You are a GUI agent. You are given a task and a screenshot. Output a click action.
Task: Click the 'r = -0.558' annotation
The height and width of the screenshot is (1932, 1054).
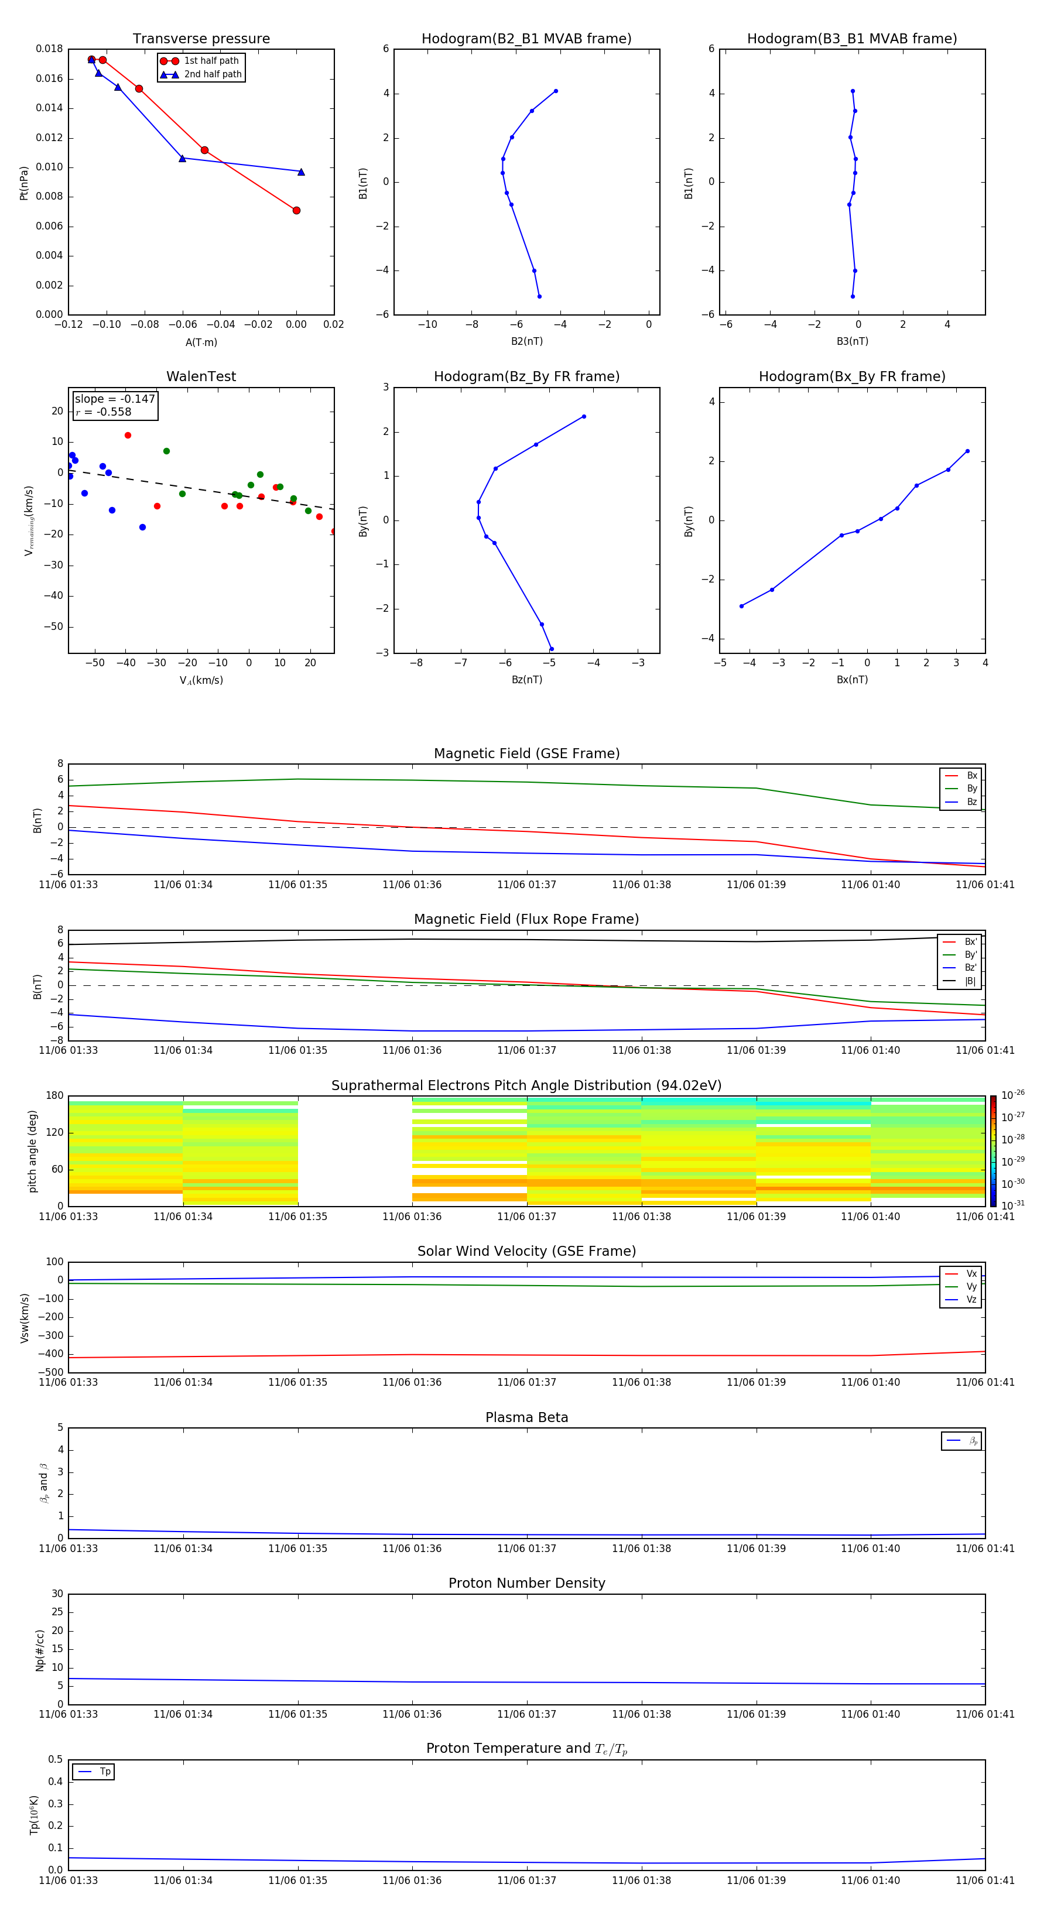click(104, 412)
